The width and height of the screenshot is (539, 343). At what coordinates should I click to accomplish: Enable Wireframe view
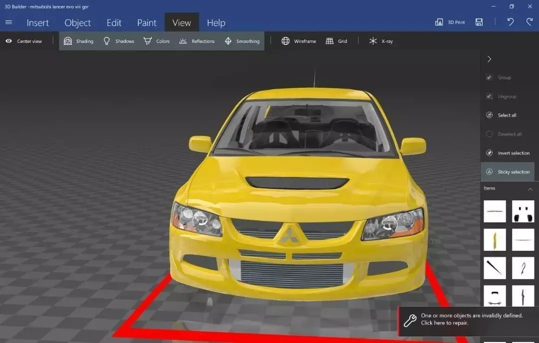pos(299,41)
